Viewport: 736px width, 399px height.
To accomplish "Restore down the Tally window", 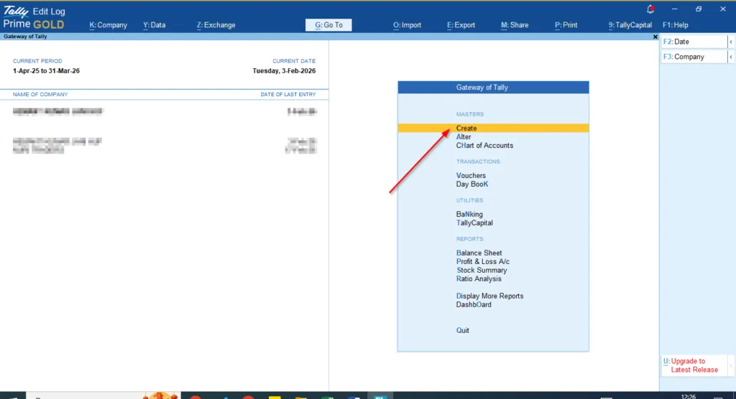I will tap(699, 9).
